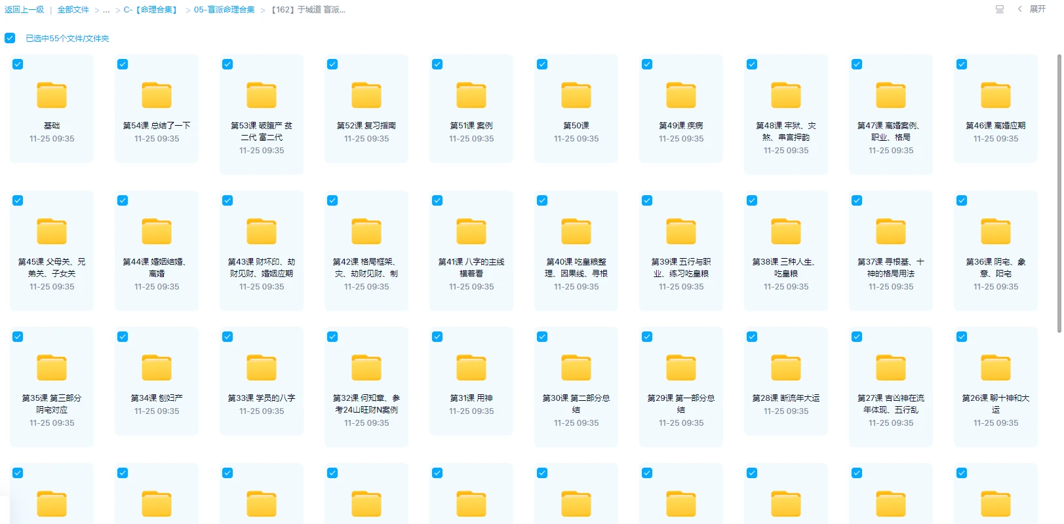This screenshot has width=1064, height=524.
Task: Open folder 第53课 破腹产 贫二代 富二代
Action: point(262,95)
